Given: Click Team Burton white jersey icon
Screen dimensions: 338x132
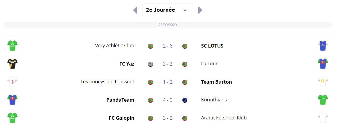Looking at the screenshot, I should click(323, 82).
